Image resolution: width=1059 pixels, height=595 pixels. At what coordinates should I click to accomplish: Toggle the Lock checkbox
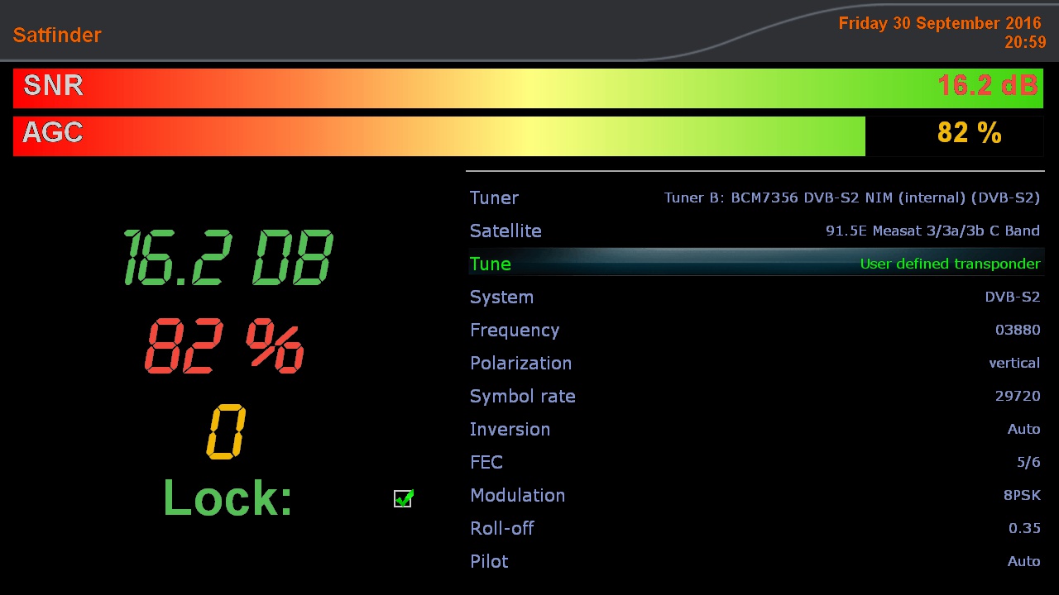pos(403,498)
